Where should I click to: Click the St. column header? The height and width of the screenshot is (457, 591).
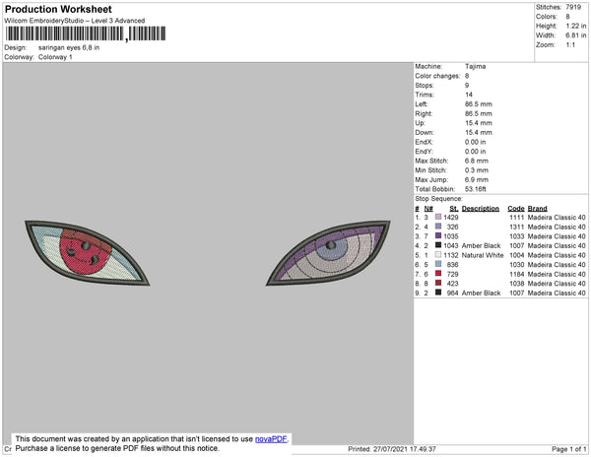click(454, 209)
